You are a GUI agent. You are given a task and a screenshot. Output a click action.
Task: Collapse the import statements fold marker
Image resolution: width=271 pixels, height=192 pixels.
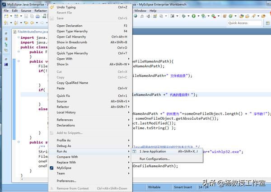coord(18,38)
